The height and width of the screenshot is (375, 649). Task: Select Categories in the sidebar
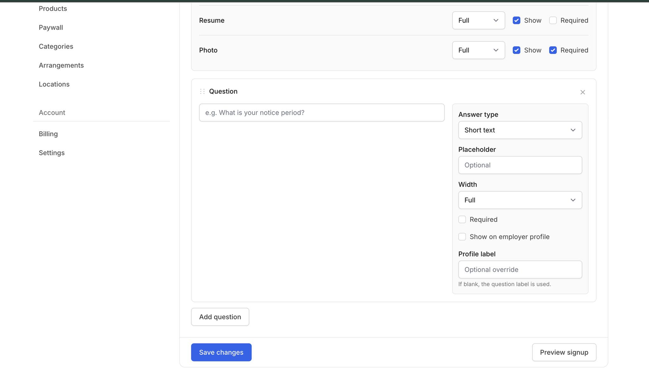point(56,46)
